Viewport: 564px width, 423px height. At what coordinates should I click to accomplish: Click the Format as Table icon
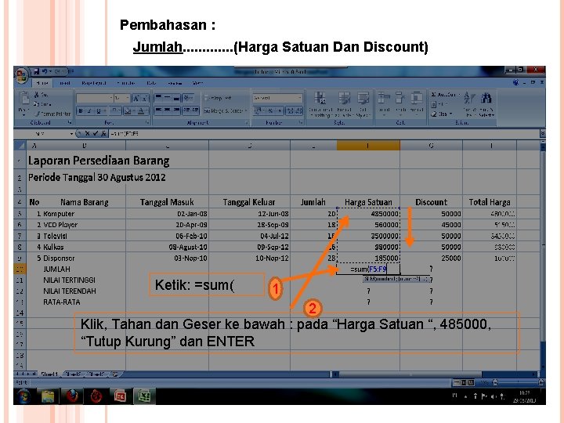[344, 99]
